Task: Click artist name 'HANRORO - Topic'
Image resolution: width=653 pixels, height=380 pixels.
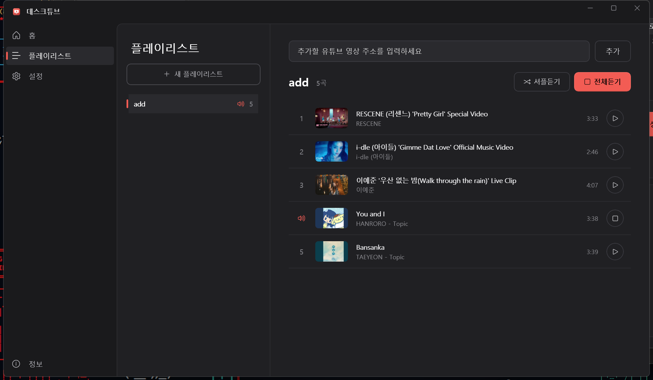Action: (x=382, y=224)
